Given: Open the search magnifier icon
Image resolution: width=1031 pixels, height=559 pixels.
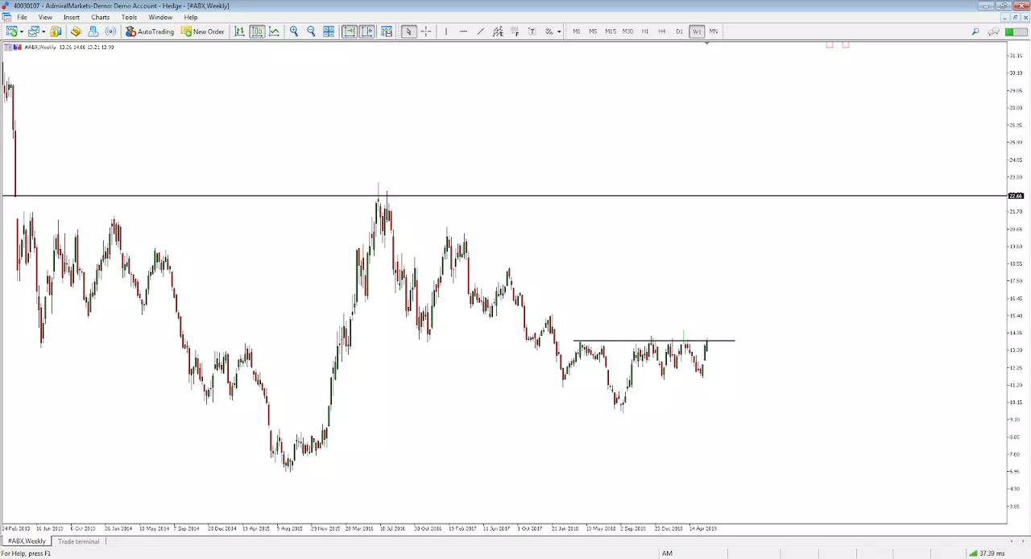Looking at the screenshot, I should click(x=975, y=31).
